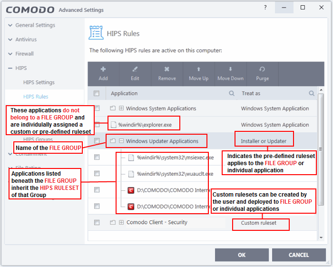Expand the General Settings section chevron
This screenshot has height=267, width=333.
[x=10, y=25]
